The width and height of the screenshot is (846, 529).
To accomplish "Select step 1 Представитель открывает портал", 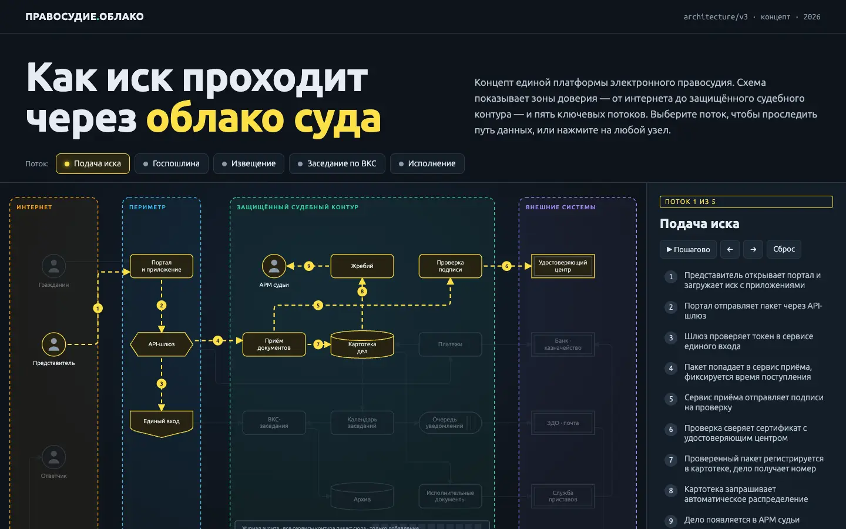I will 746,280.
